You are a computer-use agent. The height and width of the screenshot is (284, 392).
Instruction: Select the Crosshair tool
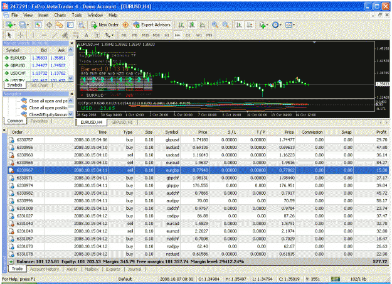(20, 35)
